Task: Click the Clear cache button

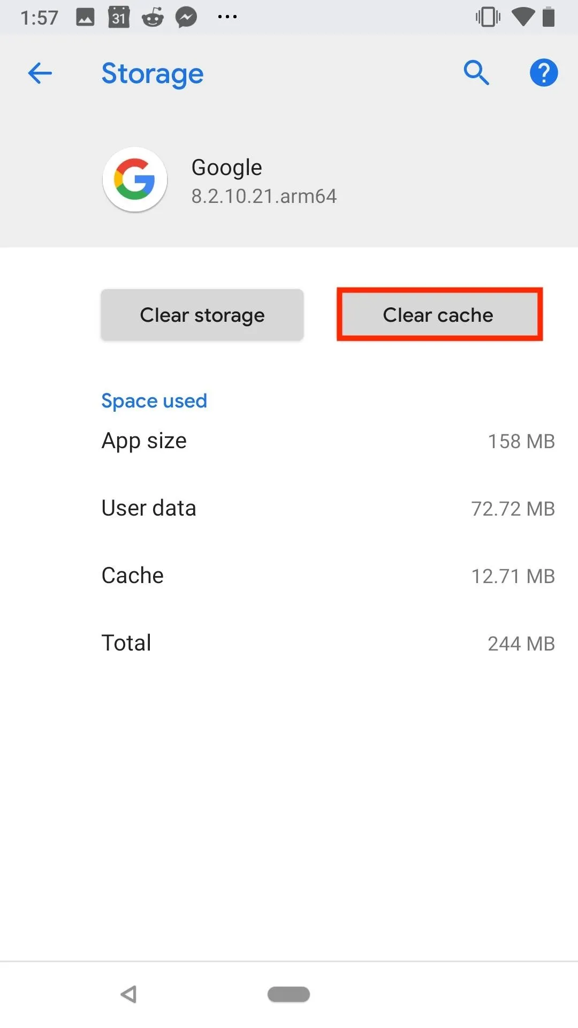Action: point(439,315)
